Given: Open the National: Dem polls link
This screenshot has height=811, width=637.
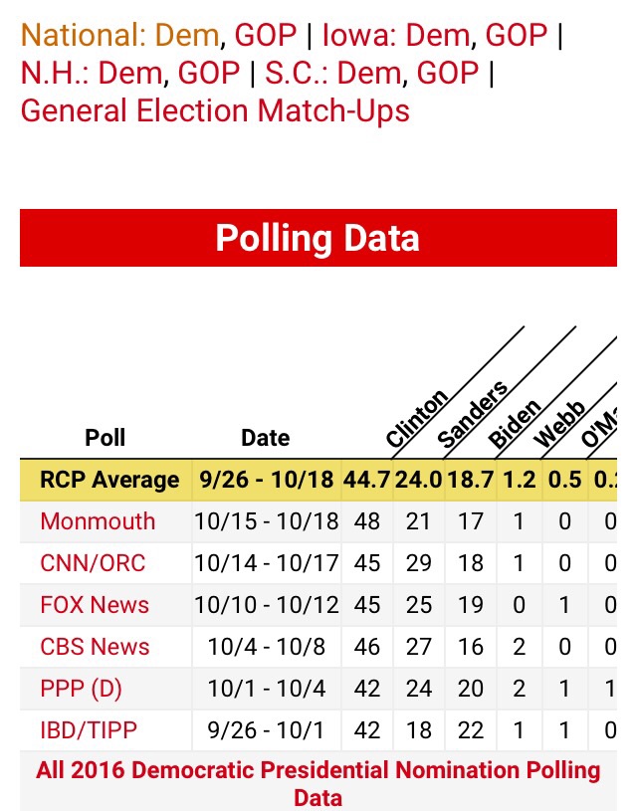Looking at the screenshot, I should (x=119, y=36).
